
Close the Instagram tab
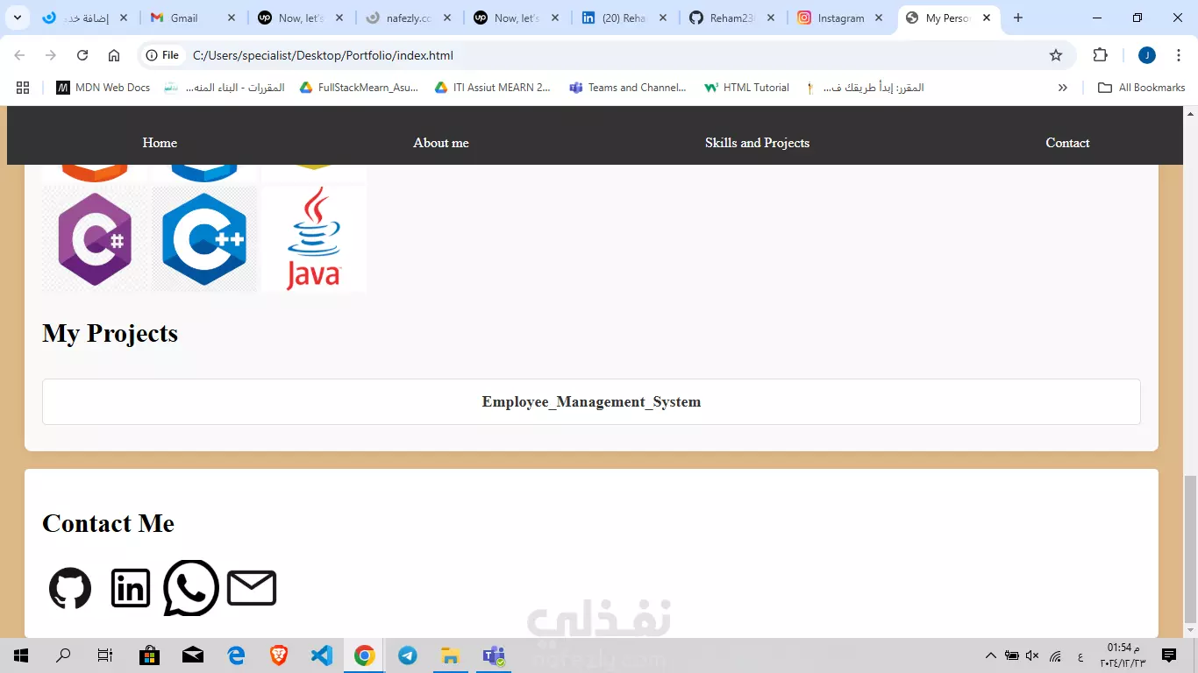pyautogui.click(x=879, y=18)
